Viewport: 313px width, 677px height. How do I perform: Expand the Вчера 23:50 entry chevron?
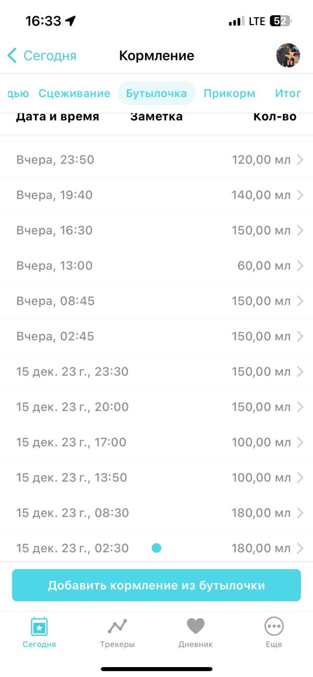(x=300, y=160)
